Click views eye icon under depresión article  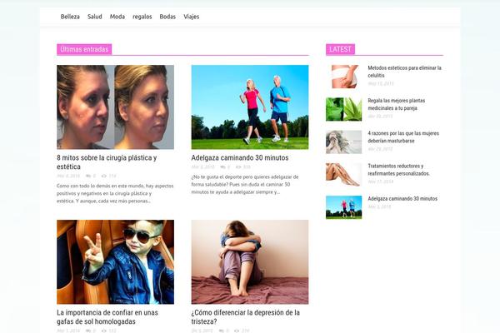pos(237,331)
